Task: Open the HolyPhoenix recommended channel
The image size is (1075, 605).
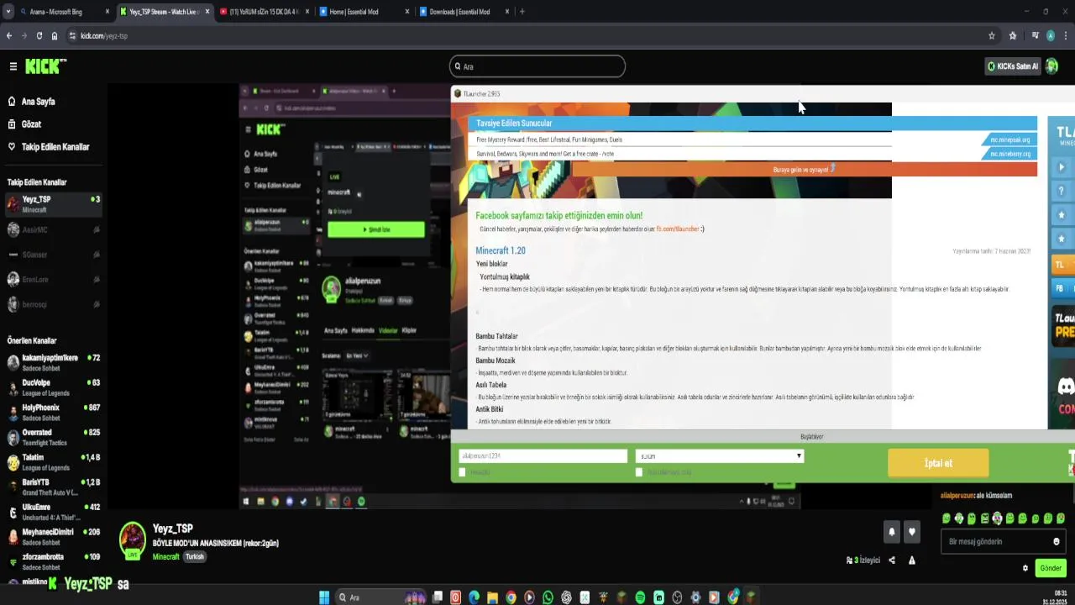Action: click(53, 413)
